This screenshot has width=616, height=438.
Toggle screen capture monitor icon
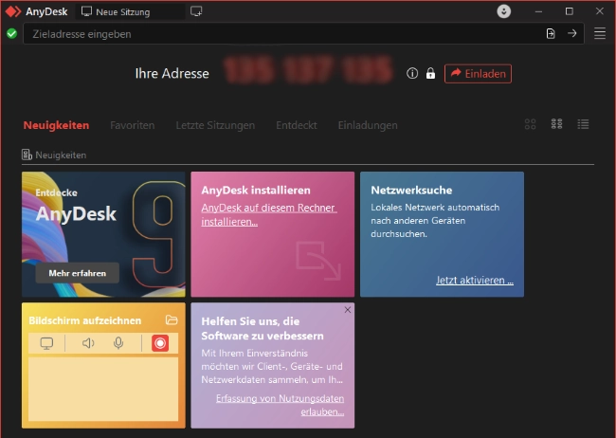46,343
